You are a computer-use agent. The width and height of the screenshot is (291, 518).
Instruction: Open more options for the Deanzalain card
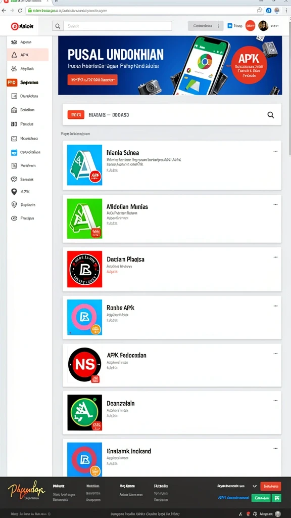tap(275, 401)
